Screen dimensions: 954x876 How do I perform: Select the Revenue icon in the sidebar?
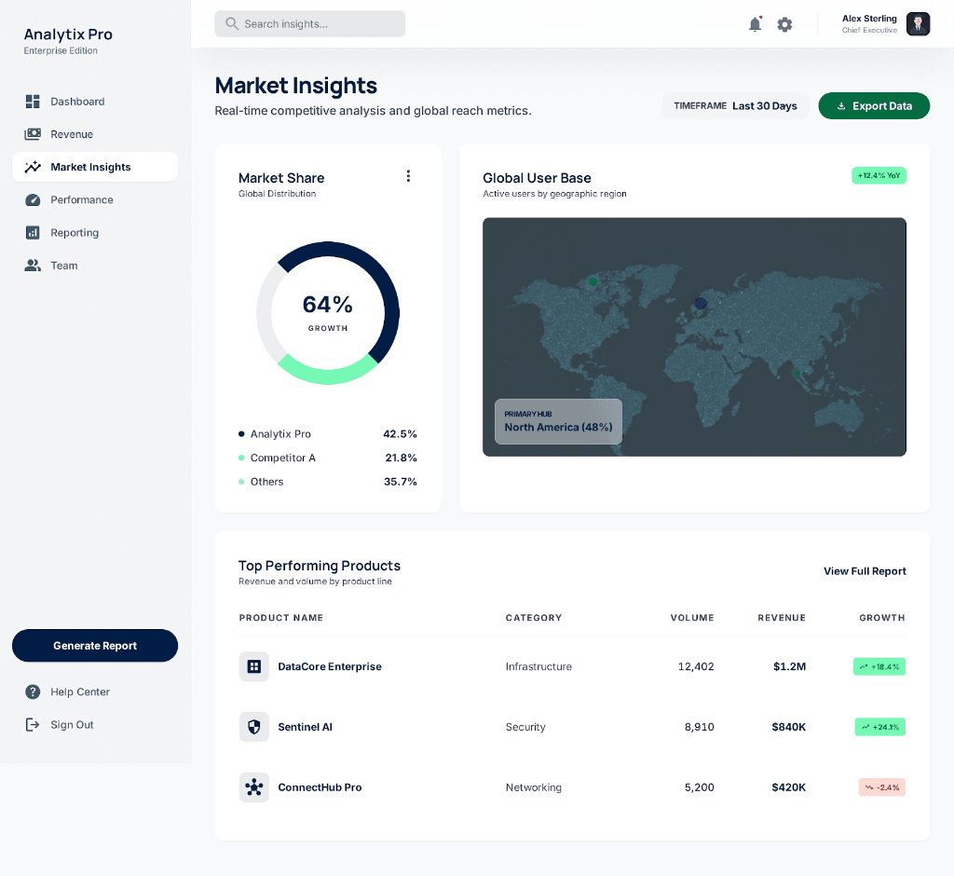pyautogui.click(x=33, y=133)
